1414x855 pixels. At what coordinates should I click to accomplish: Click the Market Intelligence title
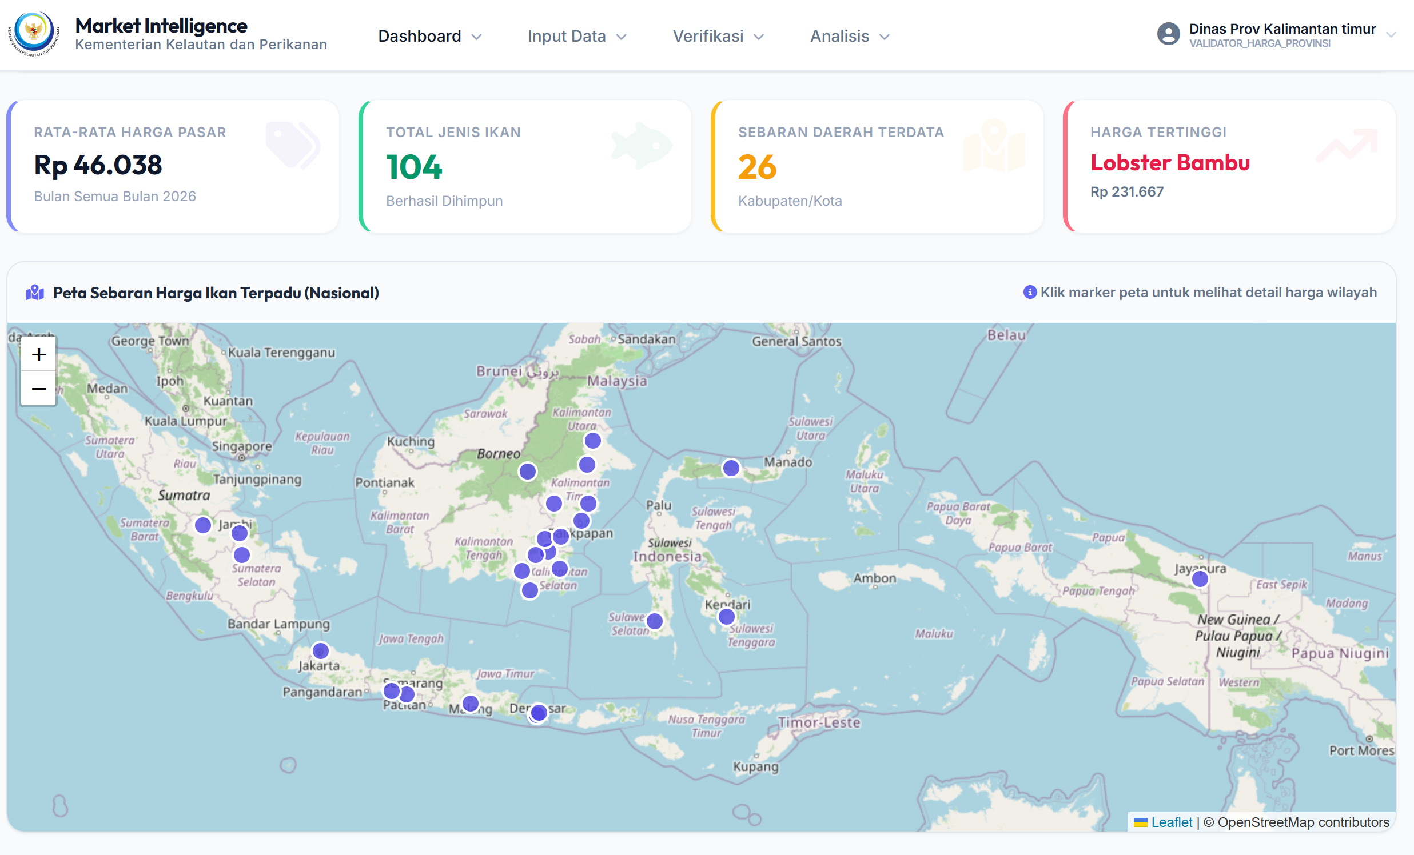pyautogui.click(x=161, y=26)
